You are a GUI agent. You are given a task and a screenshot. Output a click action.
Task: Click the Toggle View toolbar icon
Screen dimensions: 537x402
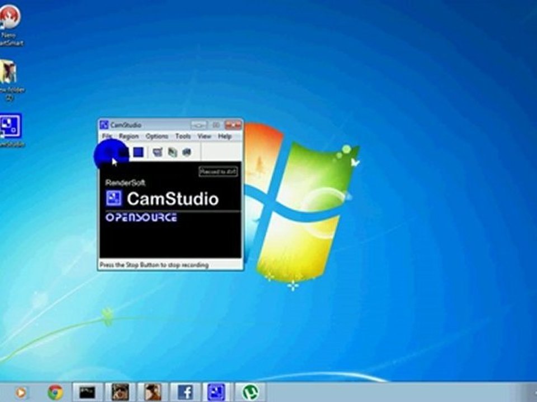(x=158, y=152)
